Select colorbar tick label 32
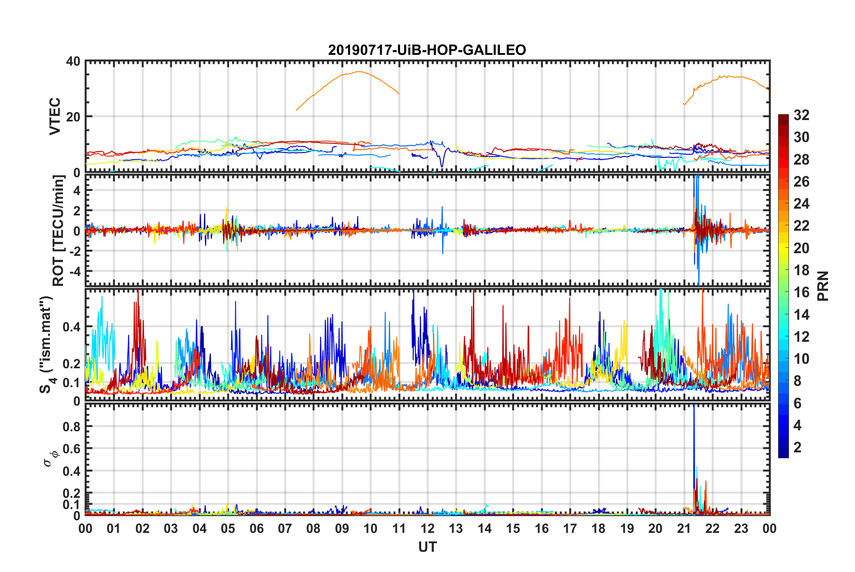Screen dimensions: 855x572 802,115
